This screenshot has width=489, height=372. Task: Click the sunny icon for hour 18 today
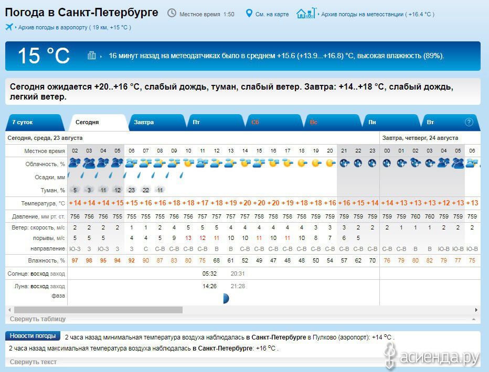click(302, 163)
